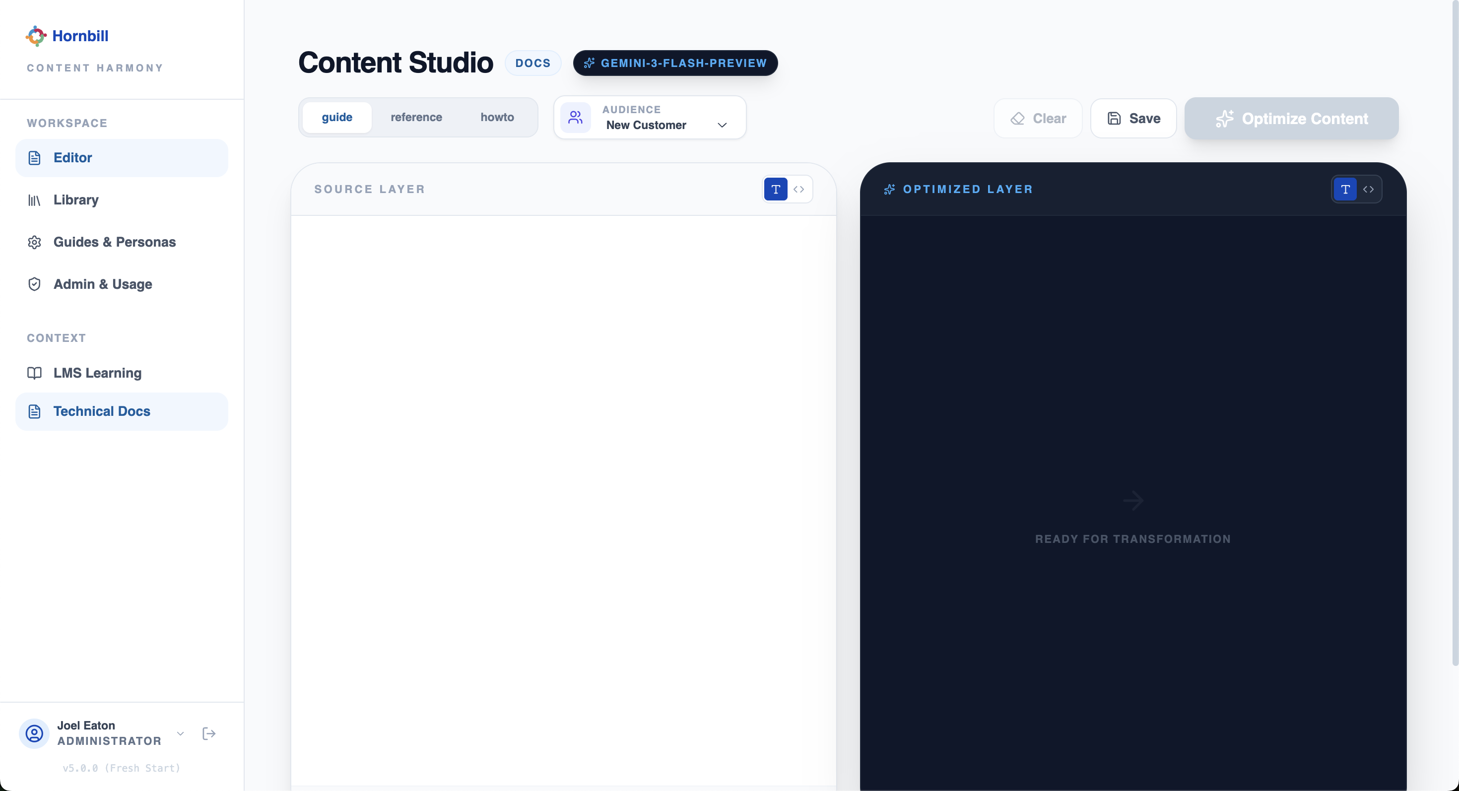Screen dimensions: 1459x791
Task: Click the Technical Docs document icon
Action: (x=35, y=411)
